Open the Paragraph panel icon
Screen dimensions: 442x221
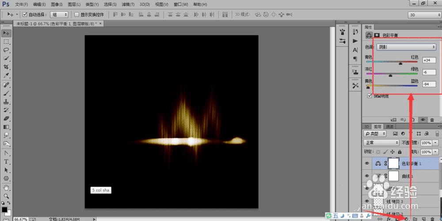[x=355, y=59]
